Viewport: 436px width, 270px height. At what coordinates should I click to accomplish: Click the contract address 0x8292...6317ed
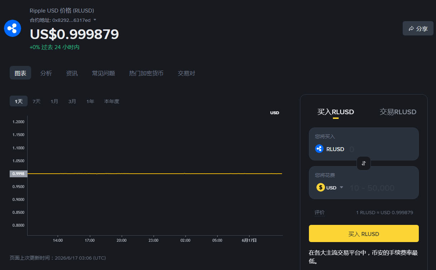71,20
